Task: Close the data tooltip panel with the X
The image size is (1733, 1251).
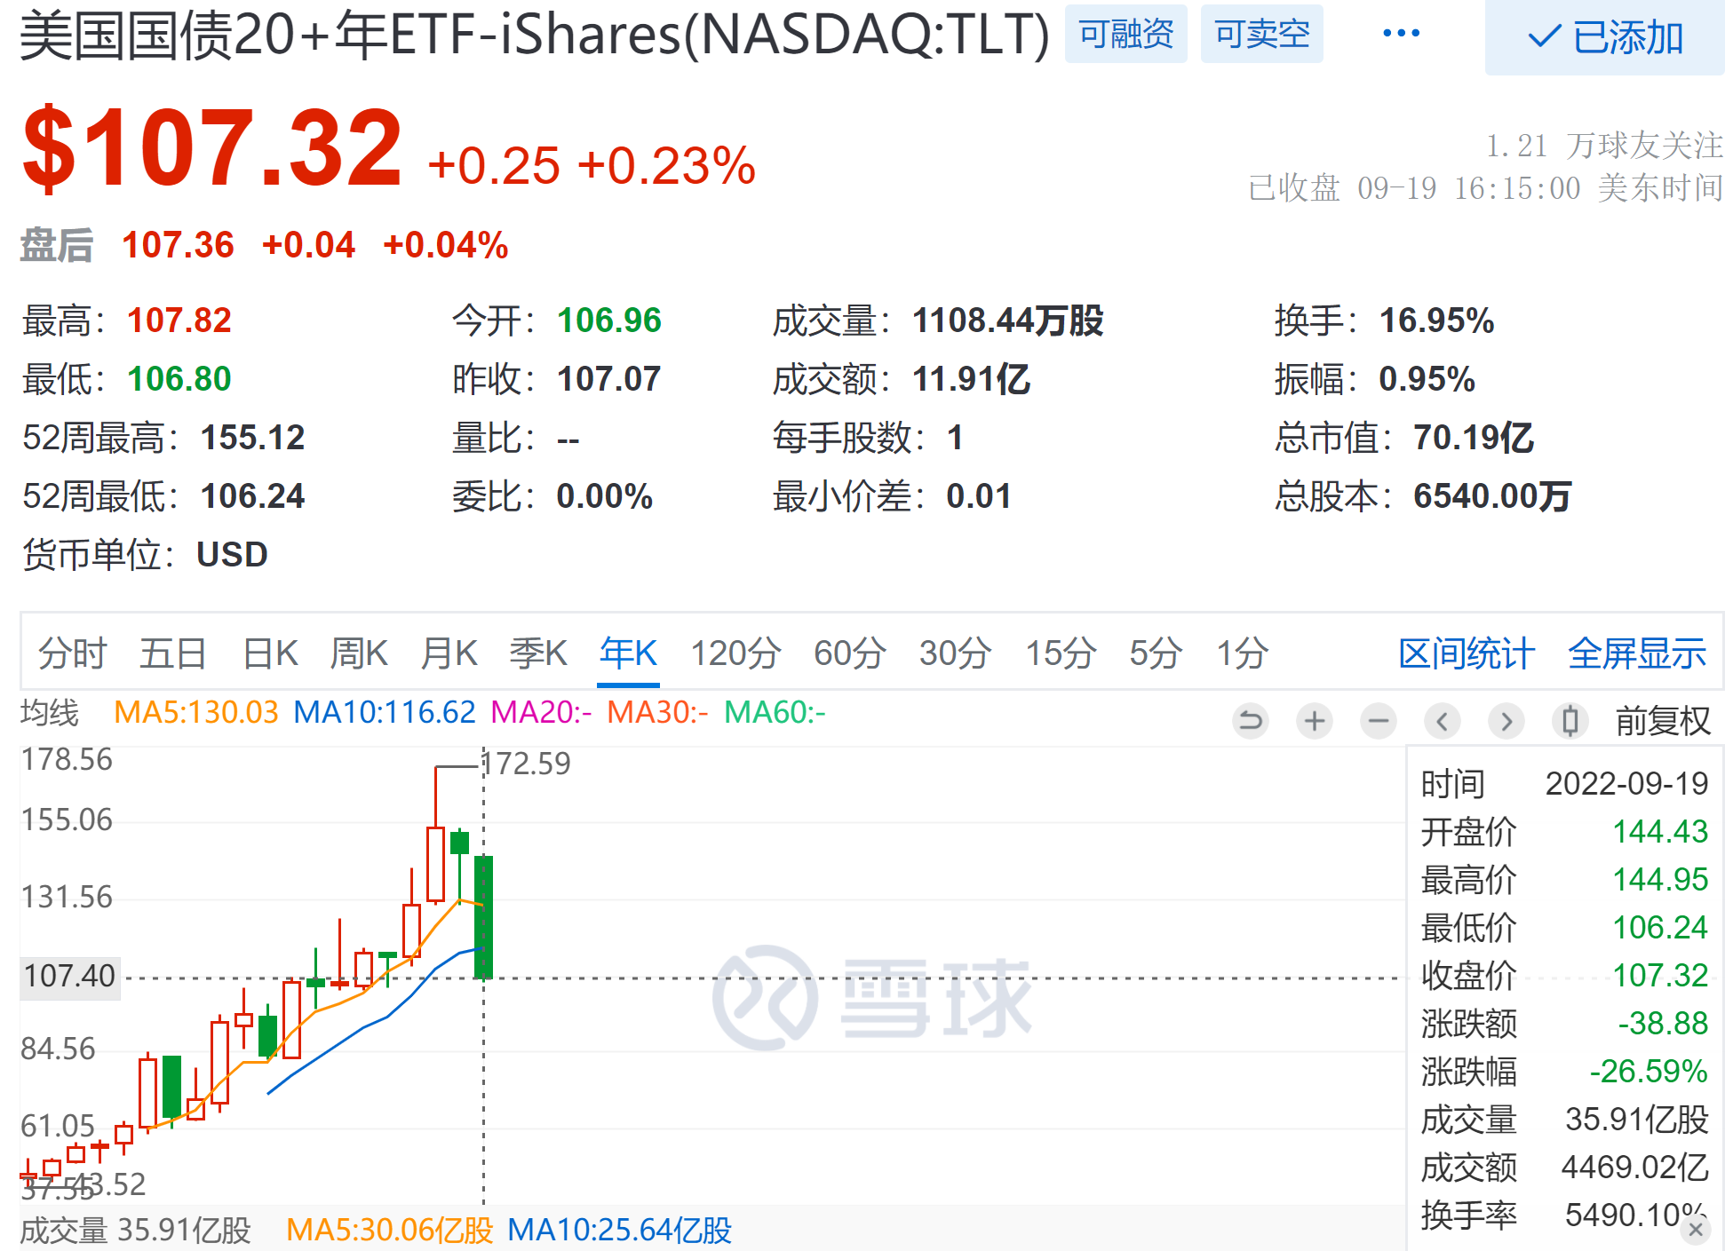Action: (1695, 1230)
